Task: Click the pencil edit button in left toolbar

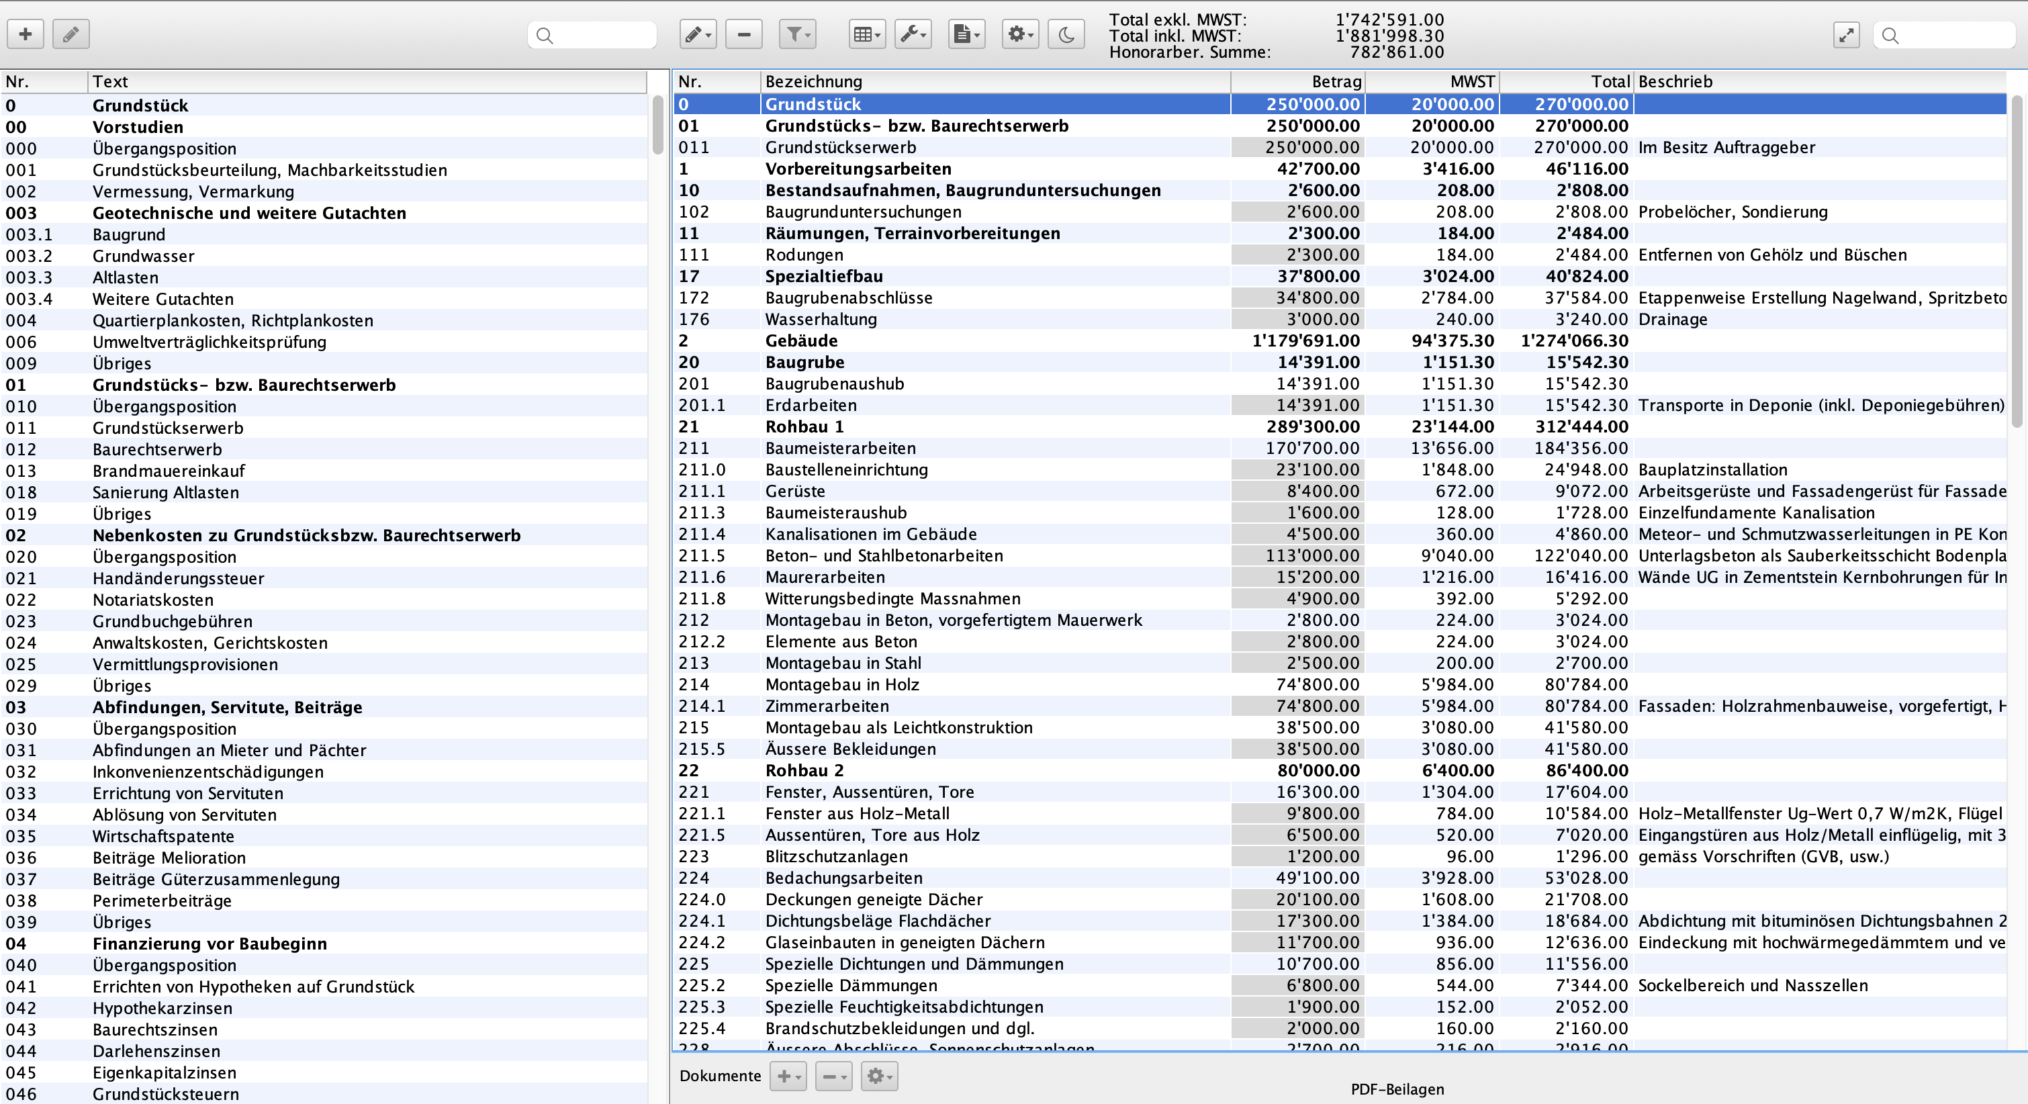Action: pyautogui.click(x=71, y=34)
